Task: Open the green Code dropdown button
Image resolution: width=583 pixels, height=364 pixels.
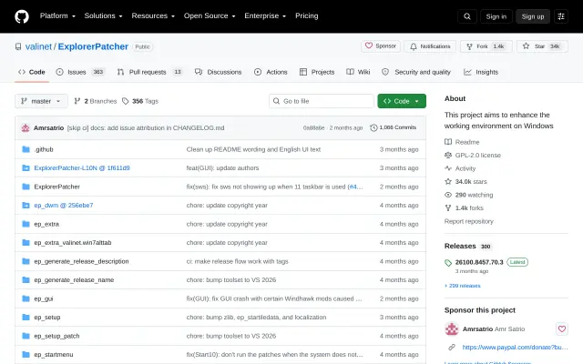Action: coord(402,101)
